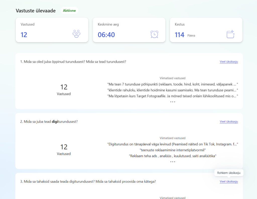Open Veel üksikasju for question 3

(x=229, y=181)
